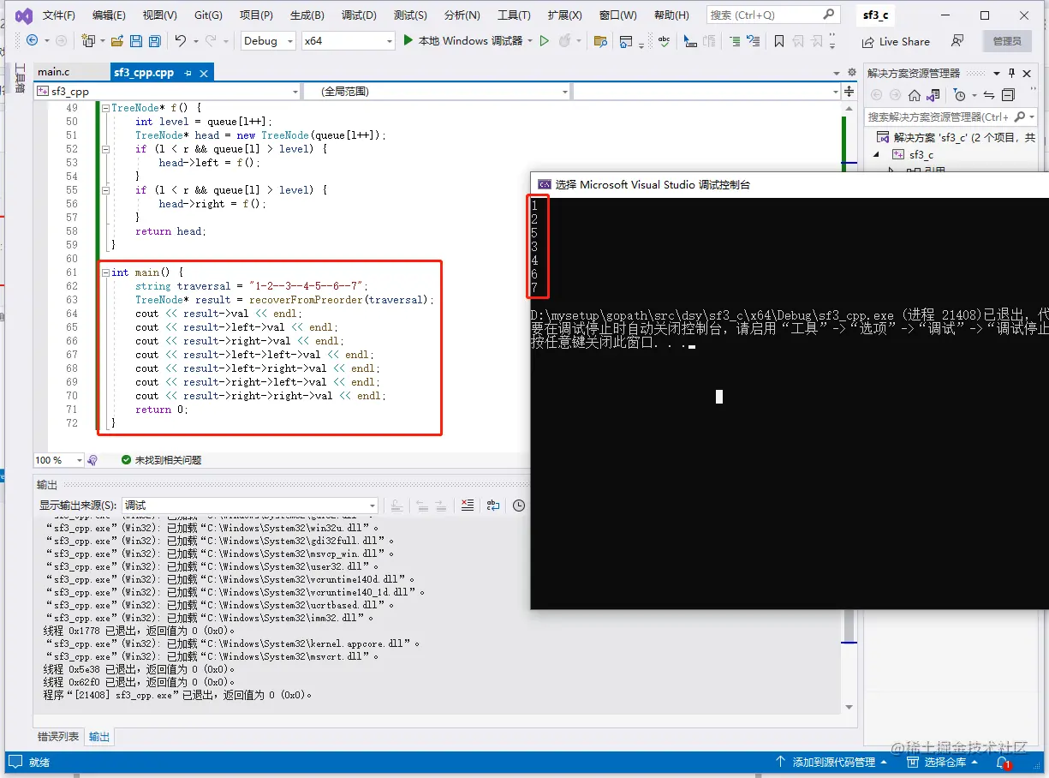Collapse the TreeNode* f() function block

pyautogui.click(x=105, y=108)
